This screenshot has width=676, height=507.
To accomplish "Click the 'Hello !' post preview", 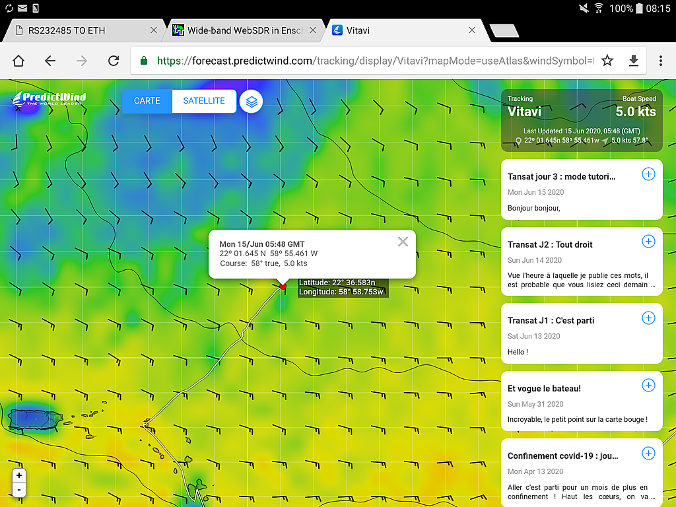I will 518,353.
